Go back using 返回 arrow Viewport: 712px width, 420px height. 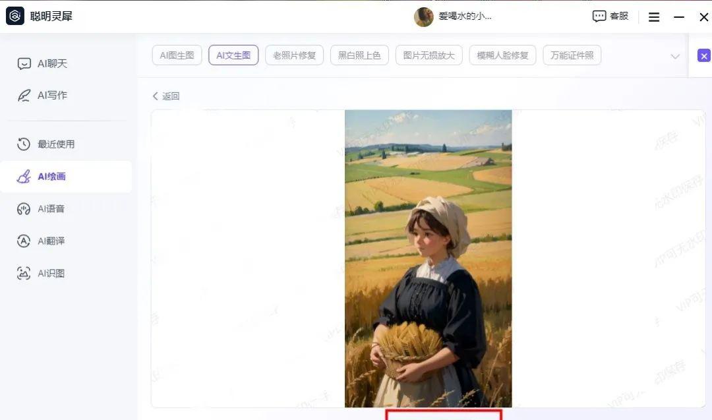156,96
